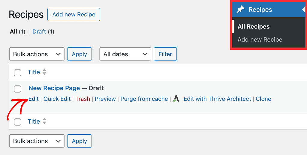Click the sort arrows next to bottom Title

tap(44, 121)
